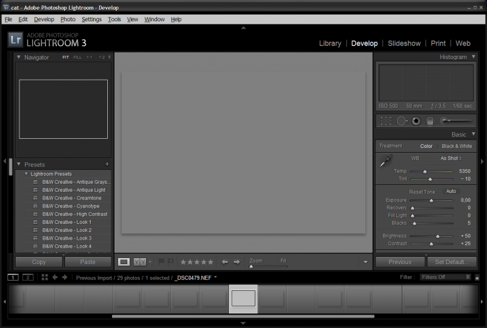Viewport: 487px width, 328px height.
Task: Select the Crop Overlay tool
Action: pyautogui.click(x=386, y=121)
